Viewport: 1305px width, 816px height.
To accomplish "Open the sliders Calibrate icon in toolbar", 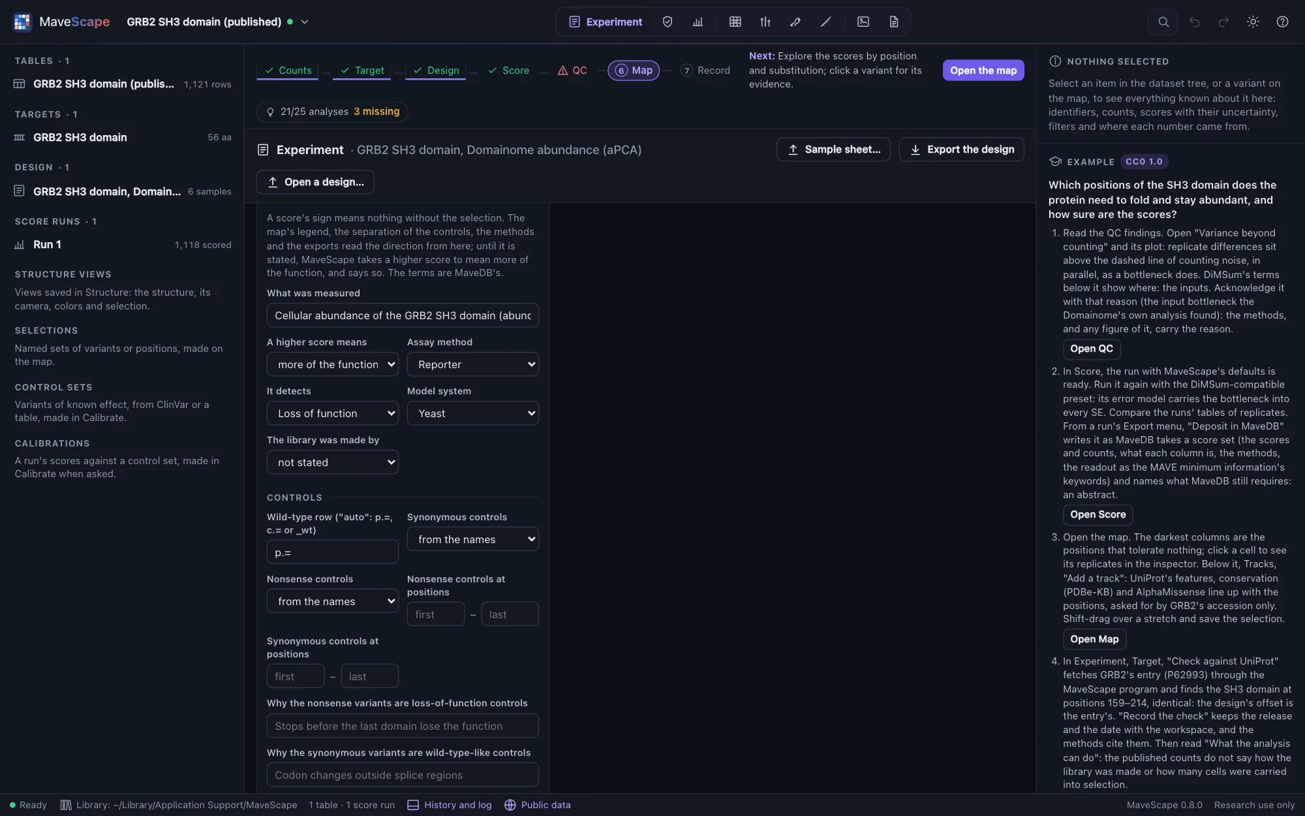I will point(765,22).
